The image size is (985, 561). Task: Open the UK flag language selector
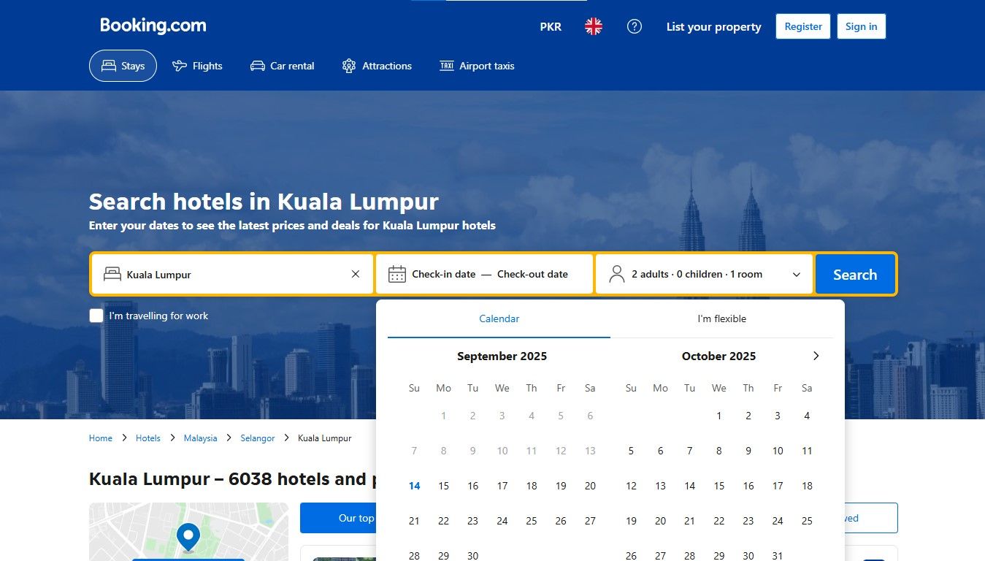[594, 27]
